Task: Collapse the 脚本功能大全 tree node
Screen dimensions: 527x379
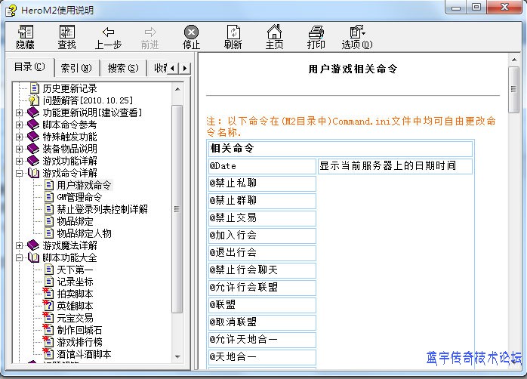Action: coord(20,257)
